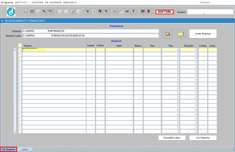Screen dimensions: 235x152
Task: Go to last record navigation icon
Action: point(78,12)
